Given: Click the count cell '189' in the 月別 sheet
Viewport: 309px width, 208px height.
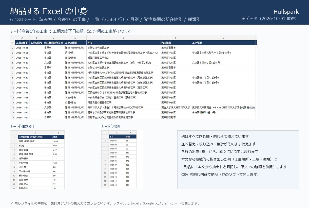Looking at the screenshot, I should pyautogui.click(x=131, y=165).
